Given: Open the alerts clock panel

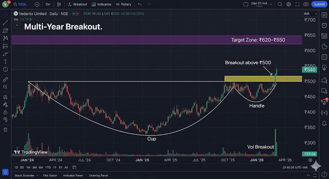Looking at the screenshot, I should tap(324, 25).
